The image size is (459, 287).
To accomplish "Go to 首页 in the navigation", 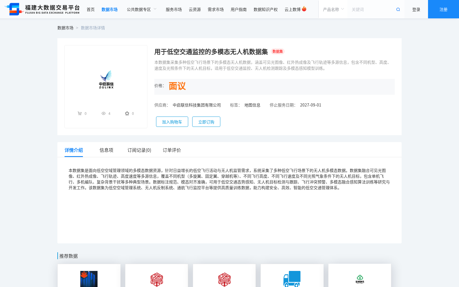I will point(91,9).
